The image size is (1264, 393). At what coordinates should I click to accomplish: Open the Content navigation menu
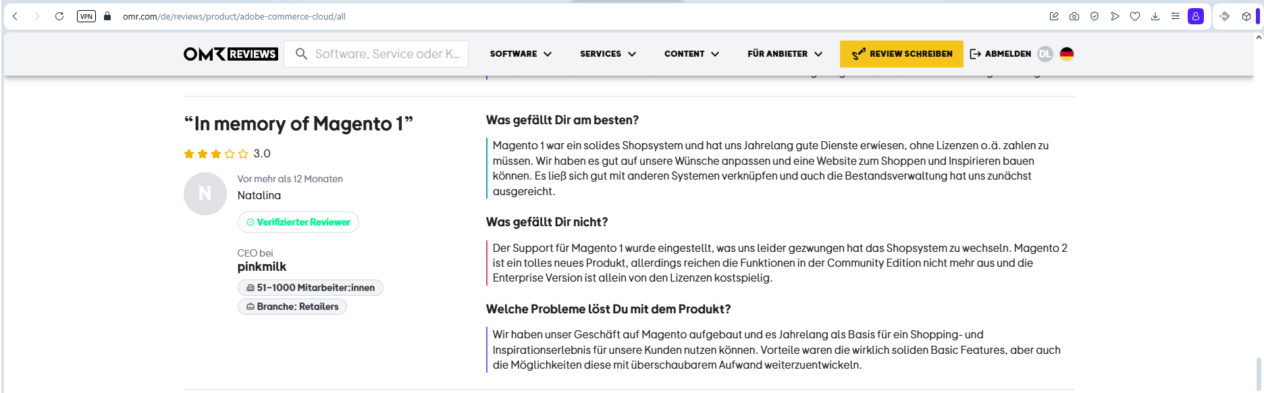[691, 54]
